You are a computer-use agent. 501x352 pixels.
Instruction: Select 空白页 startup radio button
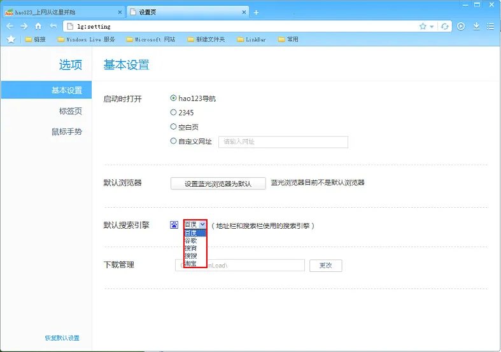coord(174,126)
